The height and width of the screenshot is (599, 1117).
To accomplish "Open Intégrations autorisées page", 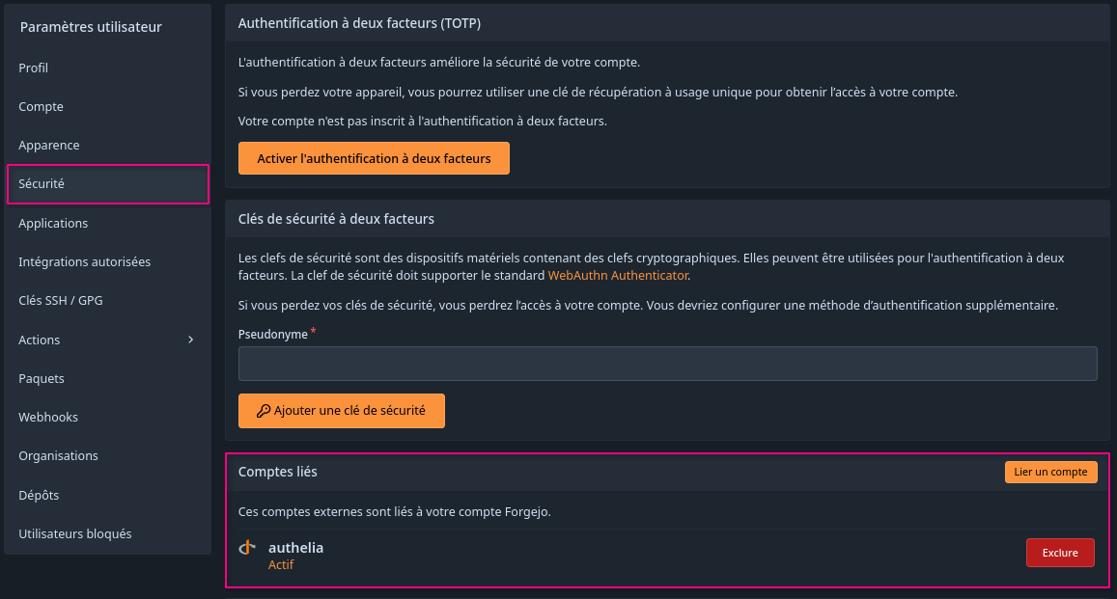I will [107, 261].
